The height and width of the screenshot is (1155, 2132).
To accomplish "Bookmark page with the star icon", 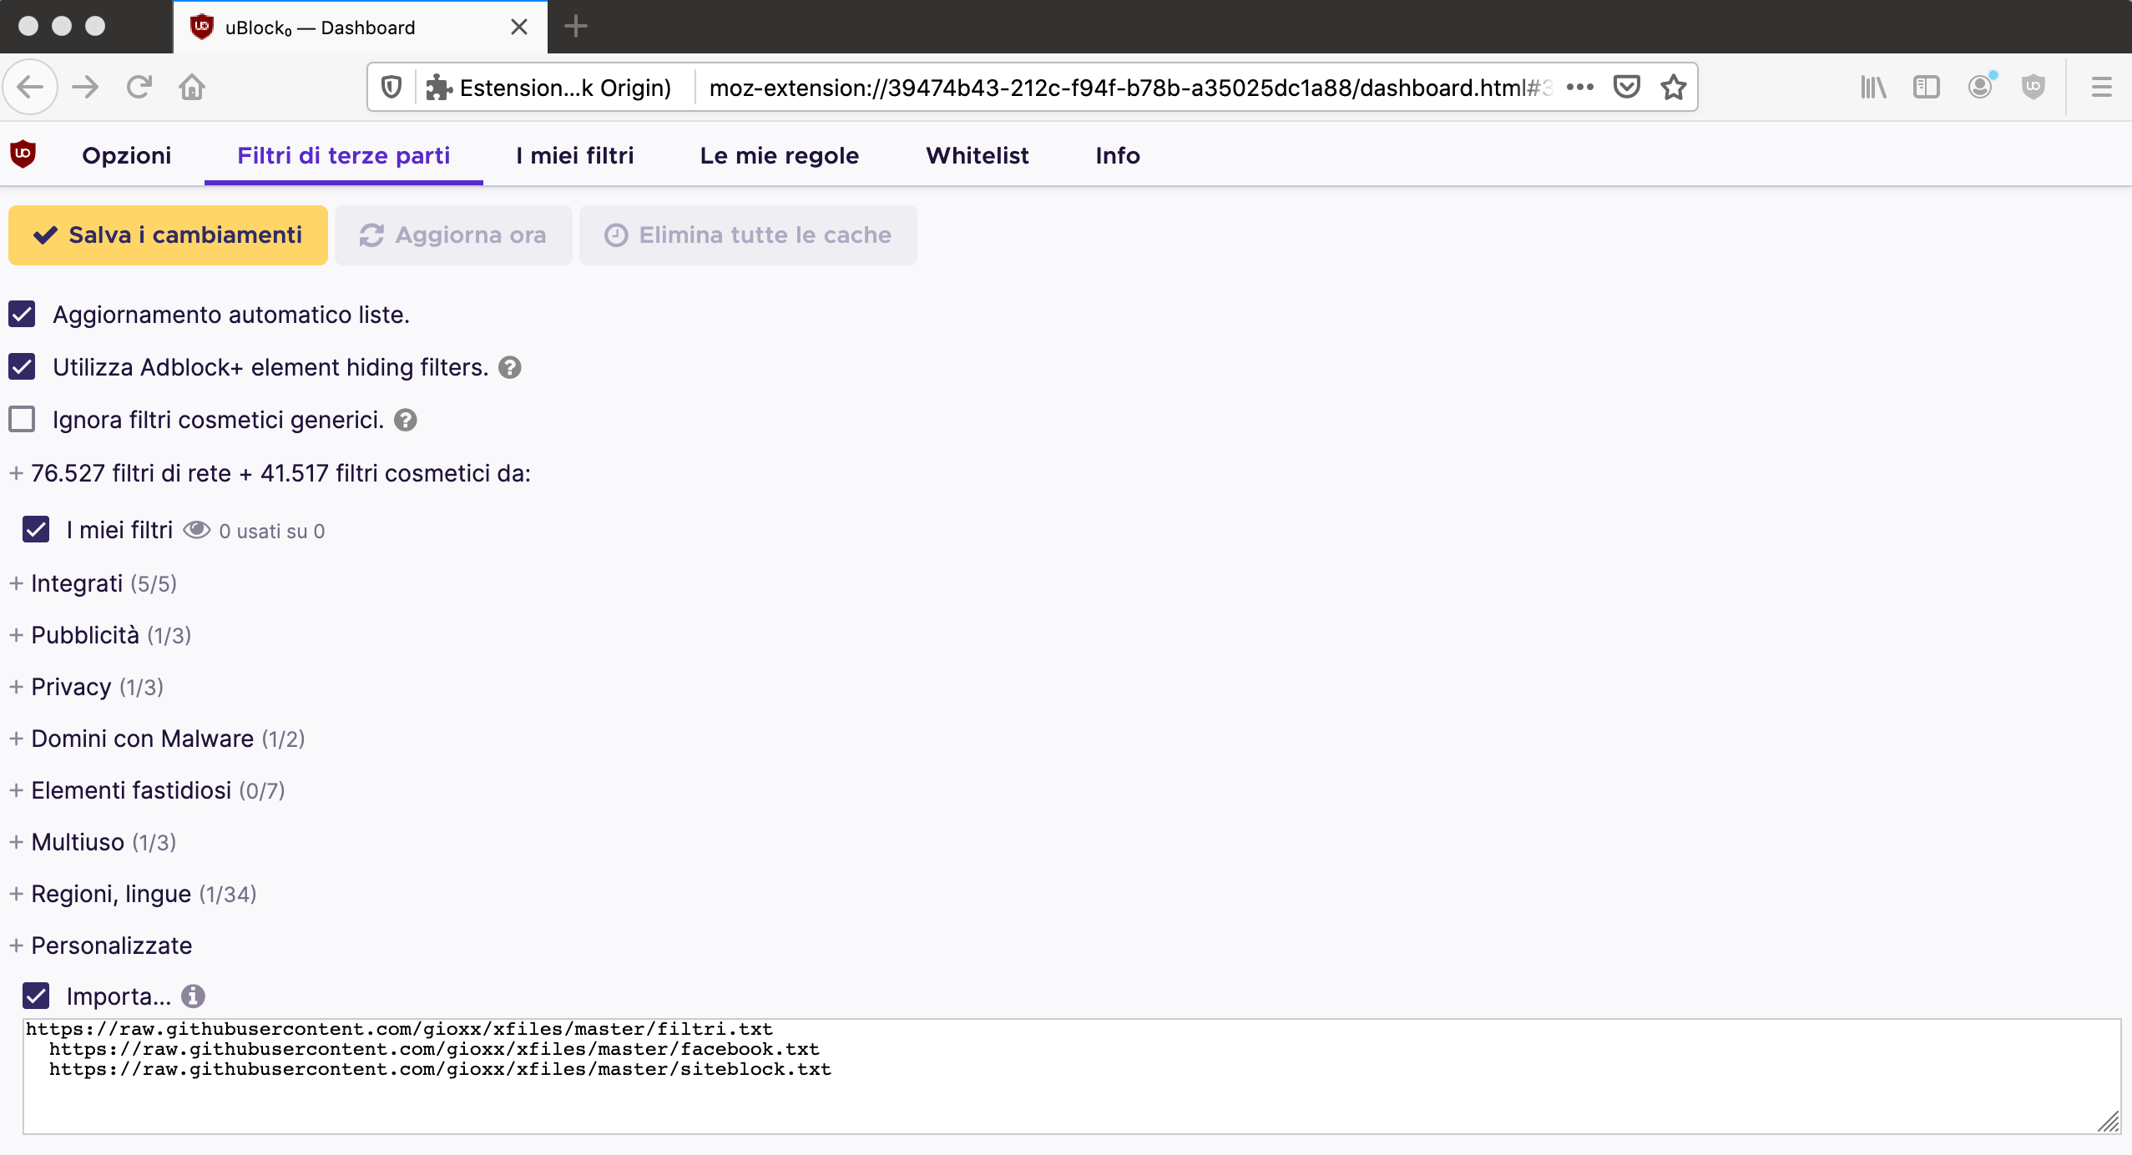I will (x=1673, y=87).
